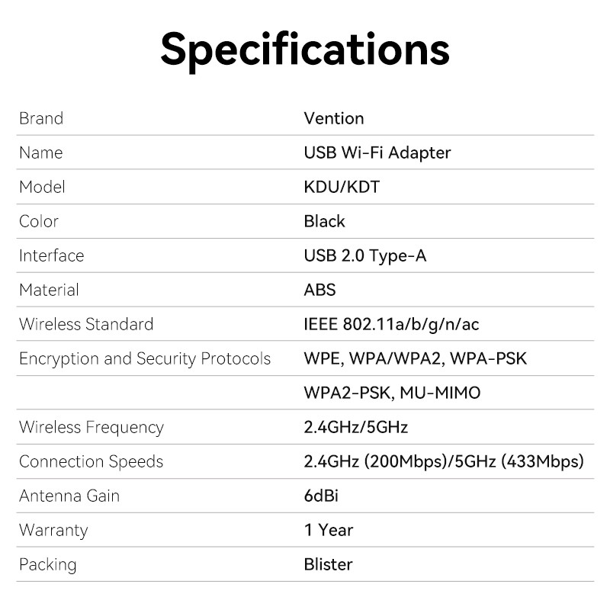Screen dimensions: 610x610
Task: Click the IEEE 802.11a/b/g/n/ac value
Action: tap(391, 324)
